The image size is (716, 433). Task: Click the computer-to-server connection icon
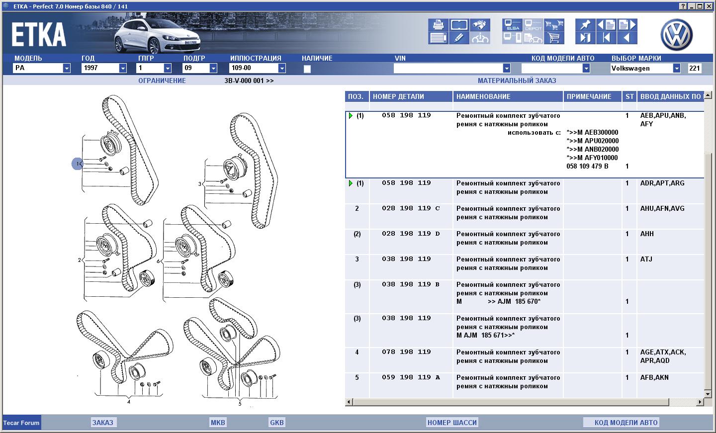coord(512,38)
